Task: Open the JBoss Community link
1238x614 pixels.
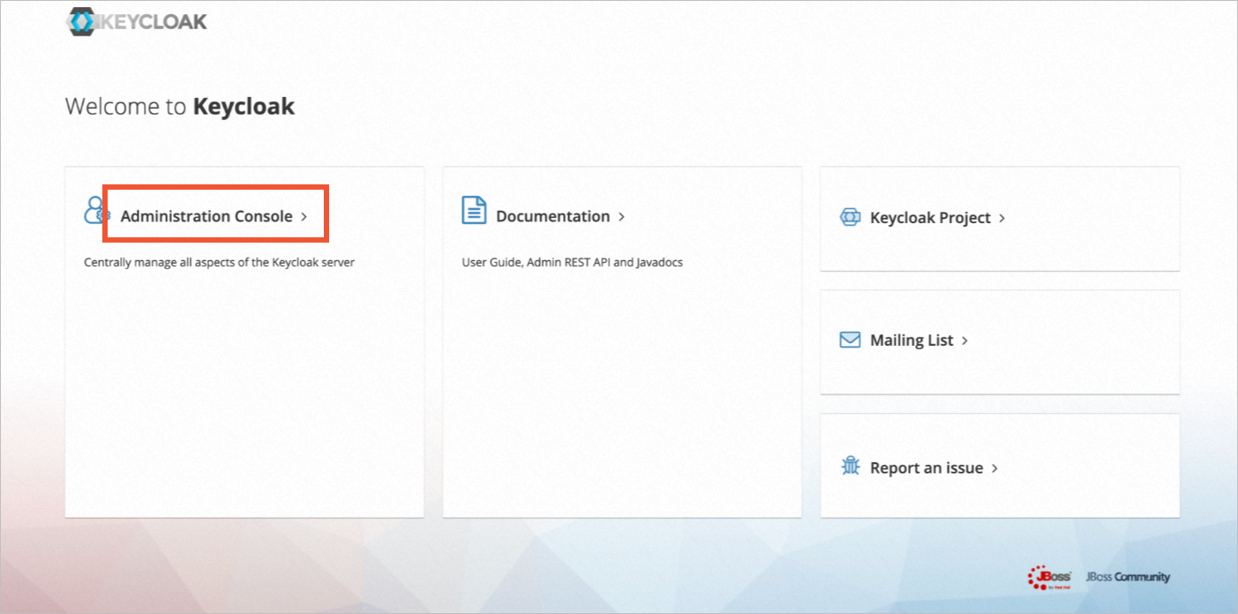Action: 1128,577
